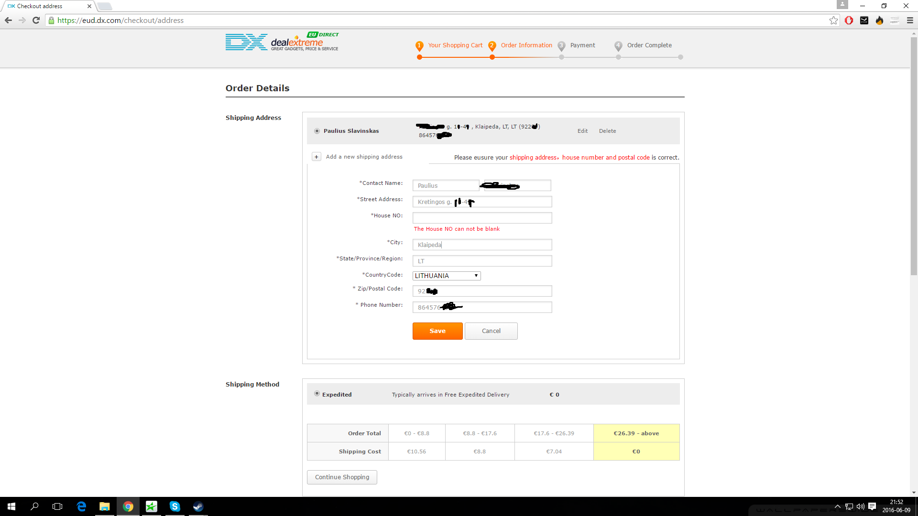Go to Your Shopping Cart step
This screenshot has width=918, height=516.
pyautogui.click(x=455, y=45)
